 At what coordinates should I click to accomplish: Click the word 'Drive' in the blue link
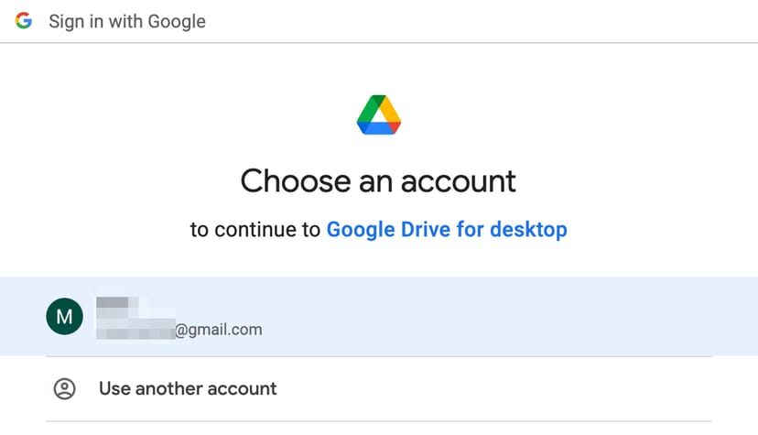click(428, 229)
